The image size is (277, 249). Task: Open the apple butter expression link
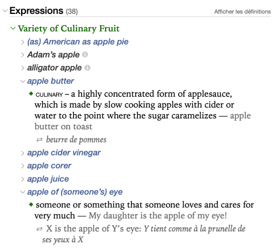click(51, 81)
